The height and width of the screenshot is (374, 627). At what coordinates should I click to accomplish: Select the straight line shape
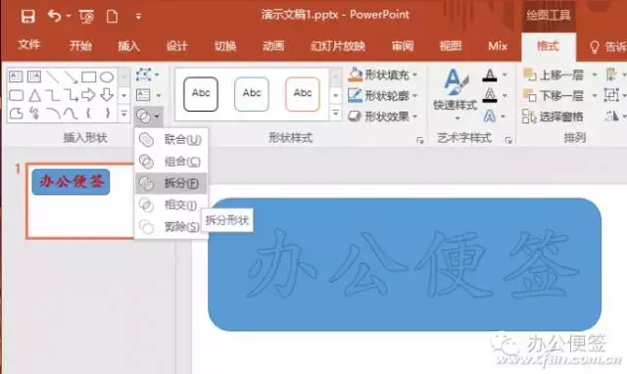[52, 76]
